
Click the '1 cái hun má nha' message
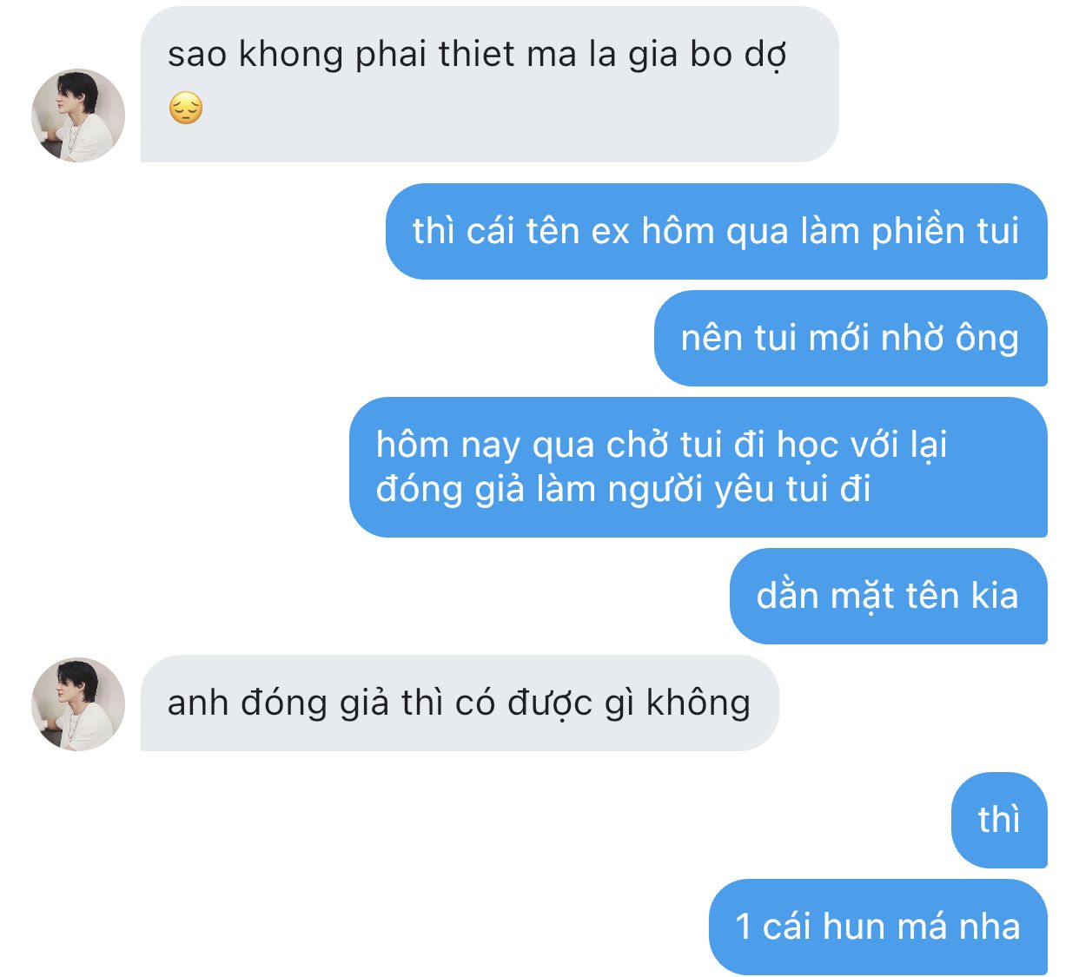pyautogui.click(x=877, y=927)
